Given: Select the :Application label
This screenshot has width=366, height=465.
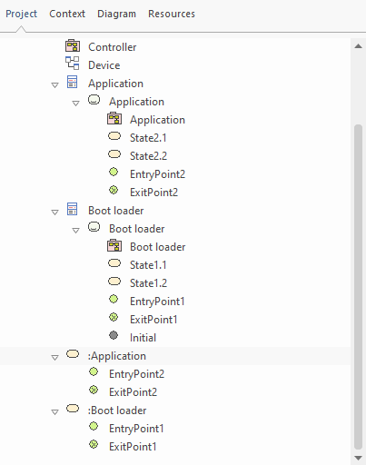Looking at the screenshot, I should (x=117, y=356).
